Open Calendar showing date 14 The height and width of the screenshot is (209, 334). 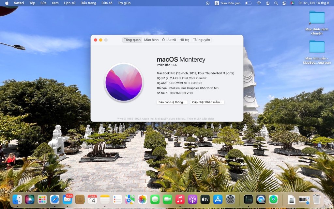[x=92, y=200]
